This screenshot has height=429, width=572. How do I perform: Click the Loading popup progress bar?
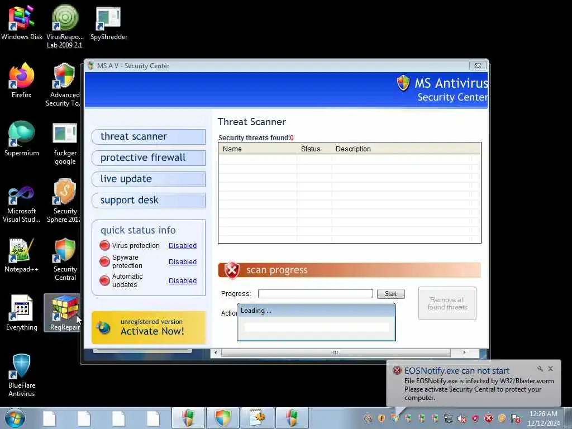click(316, 327)
